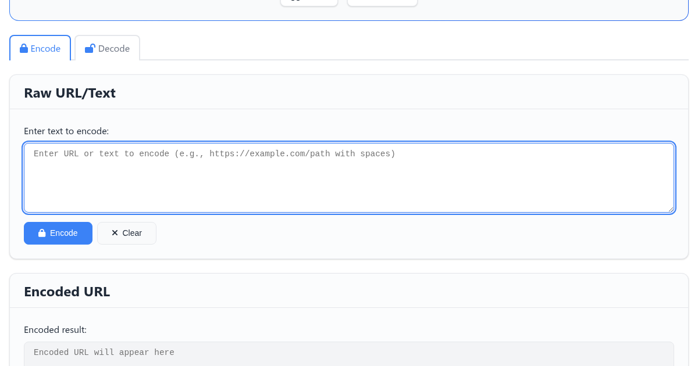Click the 'Decode' tab label text
Image resolution: width=698 pixels, height=366 pixels.
tap(114, 49)
